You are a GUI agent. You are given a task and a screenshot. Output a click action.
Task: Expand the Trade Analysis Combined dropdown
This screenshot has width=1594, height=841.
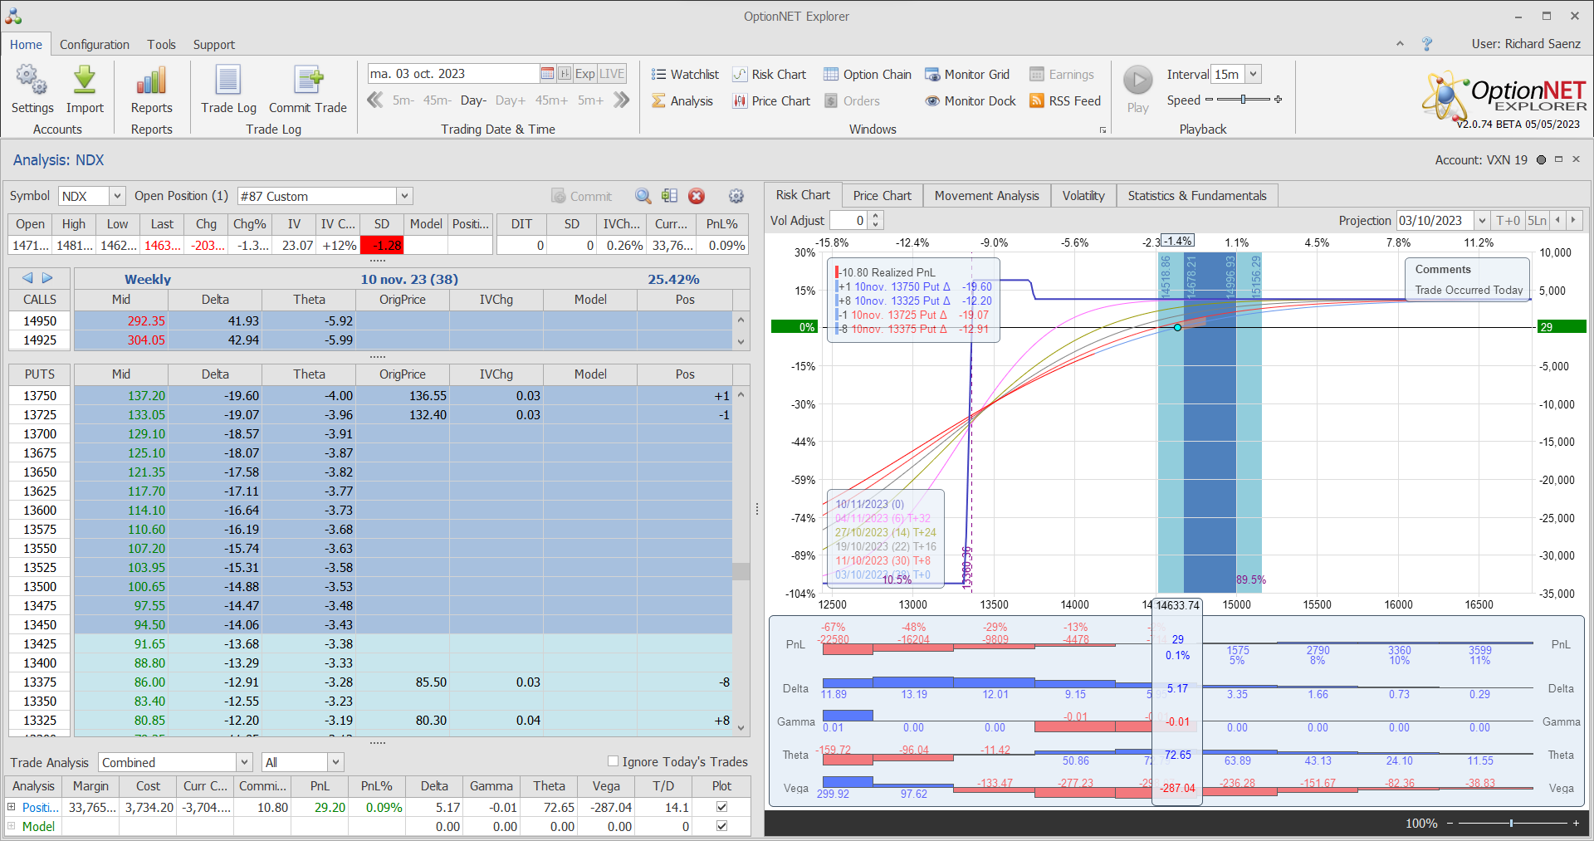tap(244, 762)
